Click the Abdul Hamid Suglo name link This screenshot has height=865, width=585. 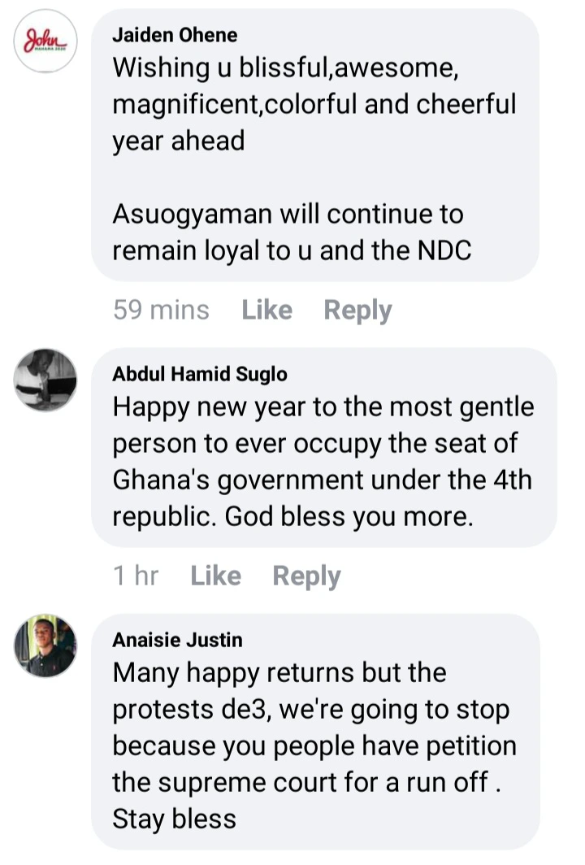(200, 374)
